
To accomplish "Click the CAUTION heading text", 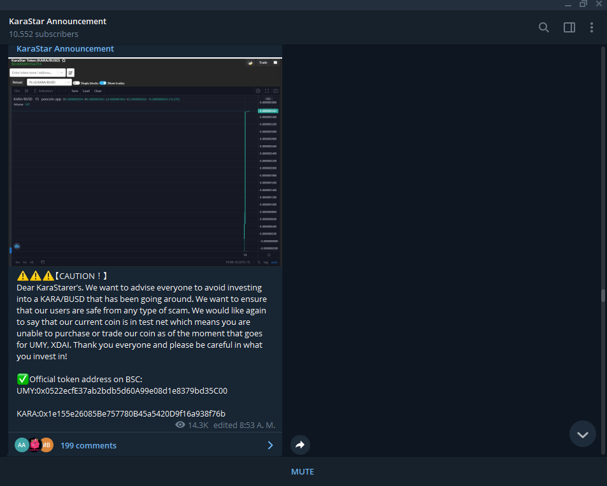I will click(x=81, y=276).
